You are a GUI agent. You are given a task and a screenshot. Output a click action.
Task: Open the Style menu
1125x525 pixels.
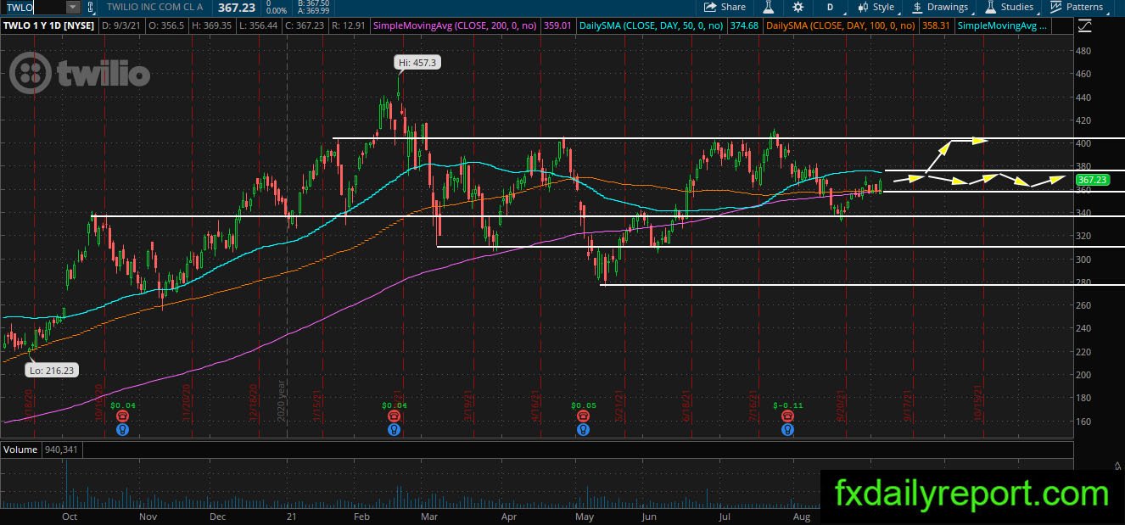click(x=876, y=7)
